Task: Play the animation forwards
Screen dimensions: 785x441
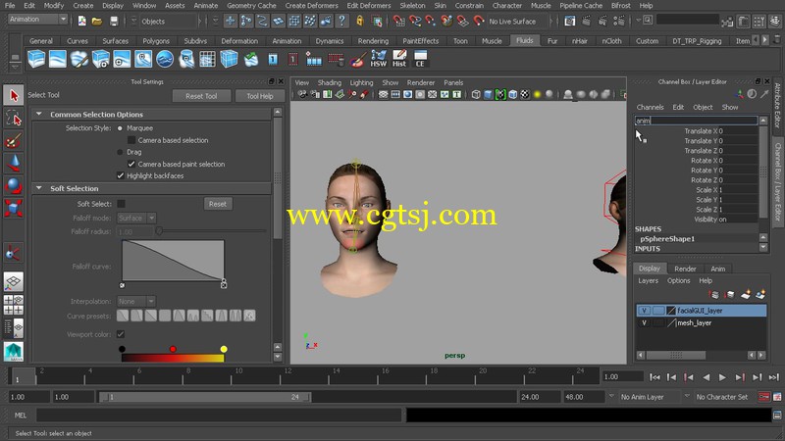Action: [722, 377]
